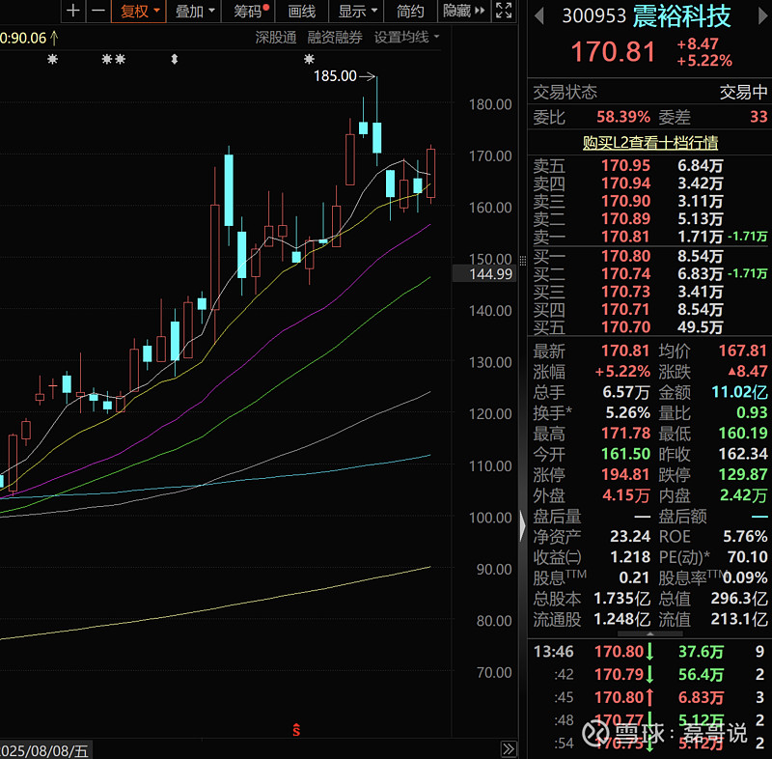Click 买一 price 170.80
The image size is (772, 759).
625,256
